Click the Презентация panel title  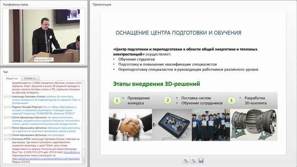tap(102, 4)
